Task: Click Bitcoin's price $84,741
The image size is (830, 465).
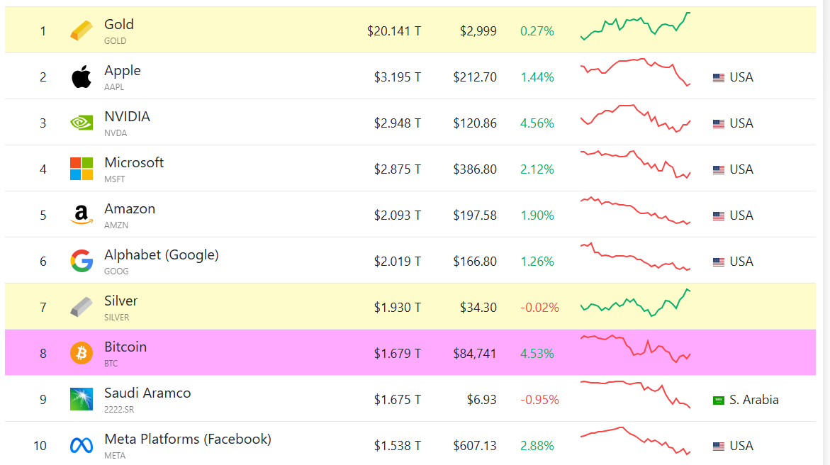Action: pyautogui.click(x=475, y=354)
